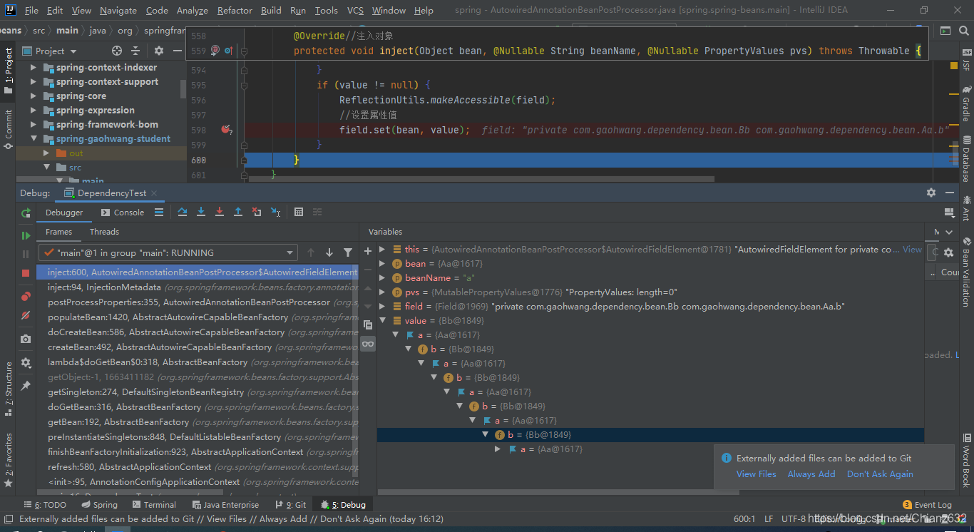Viewport: 974px width, 532px height.
Task: Open Evaluate Expression calculator icon
Action: [x=299, y=212]
